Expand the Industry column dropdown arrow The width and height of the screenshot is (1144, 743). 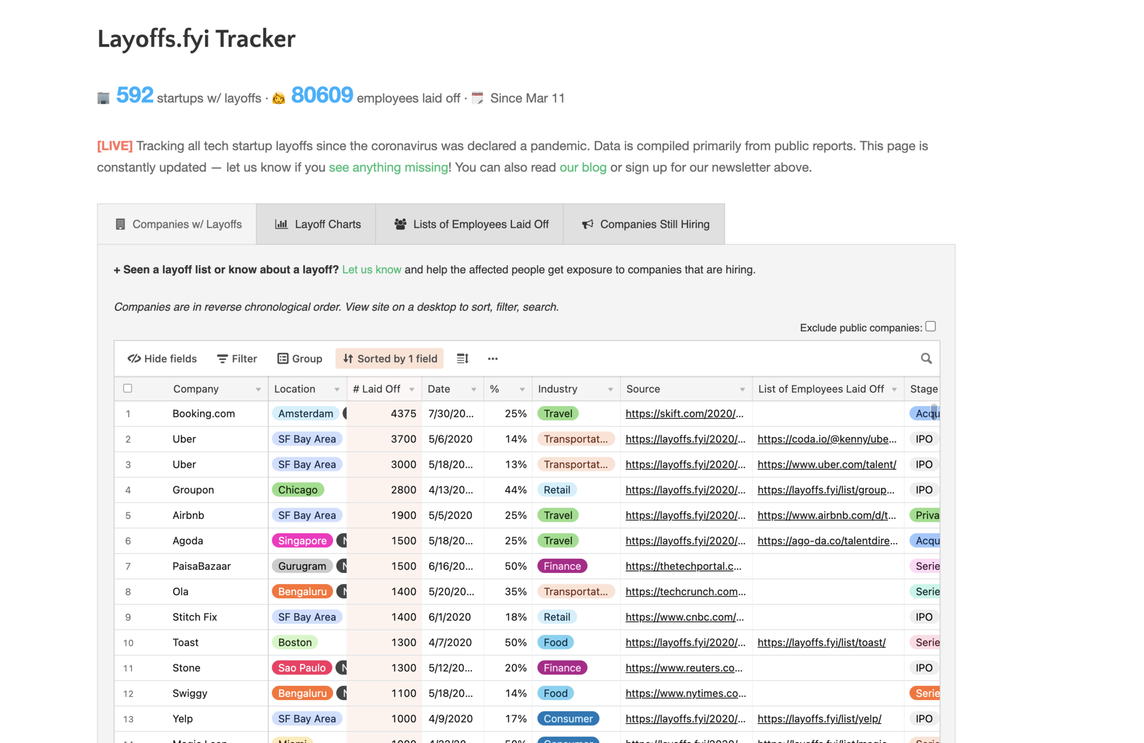tap(610, 390)
